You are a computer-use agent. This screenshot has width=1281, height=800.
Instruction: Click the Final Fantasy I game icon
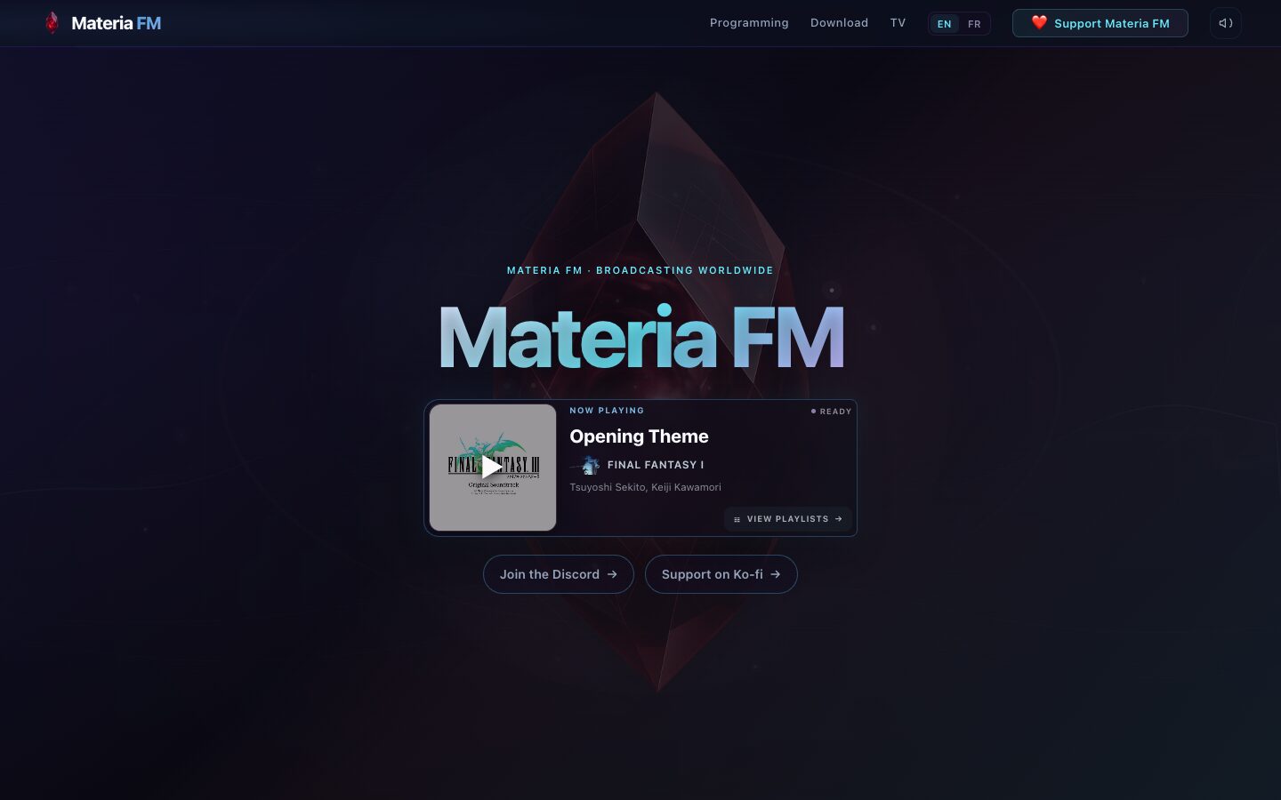pos(587,465)
